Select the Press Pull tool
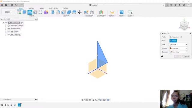This screenshot has height=108, width=192. 53,12
